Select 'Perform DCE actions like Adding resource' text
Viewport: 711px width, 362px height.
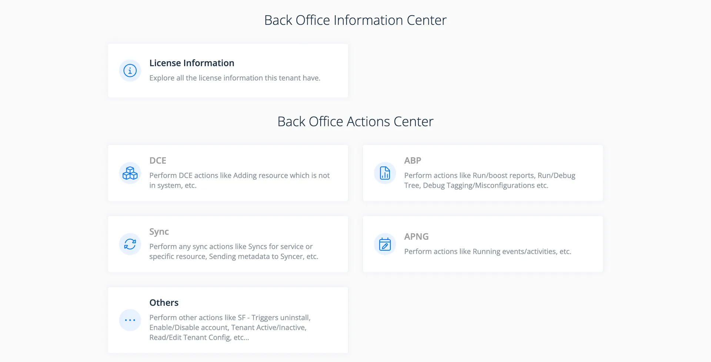(239, 180)
